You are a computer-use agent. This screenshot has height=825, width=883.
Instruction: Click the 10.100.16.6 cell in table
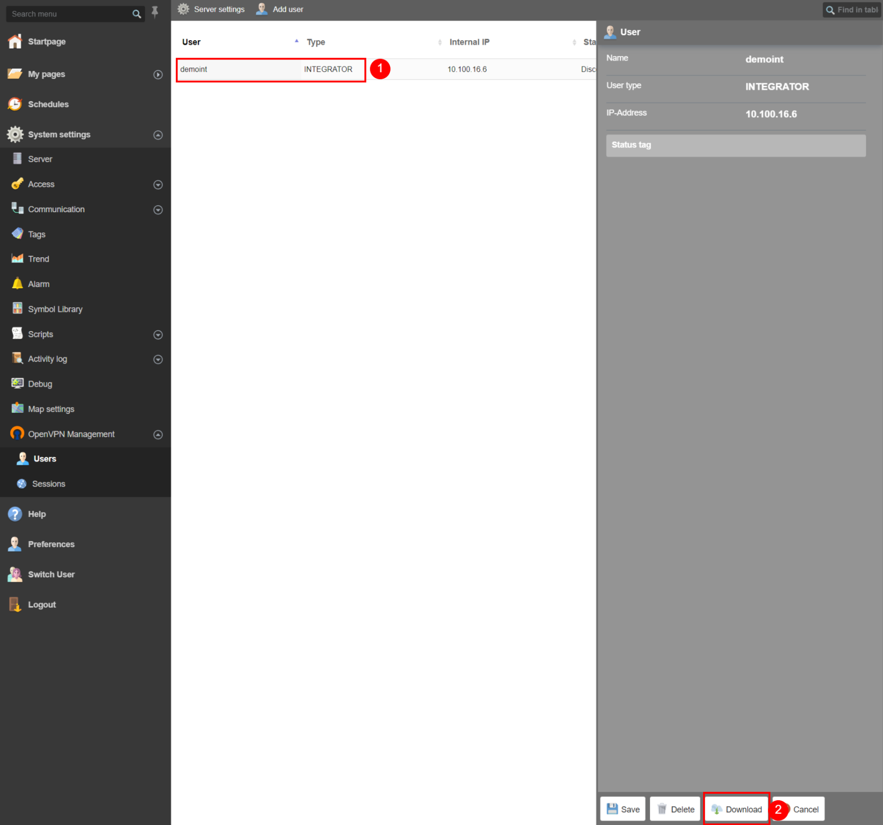click(x=467, y=69)
